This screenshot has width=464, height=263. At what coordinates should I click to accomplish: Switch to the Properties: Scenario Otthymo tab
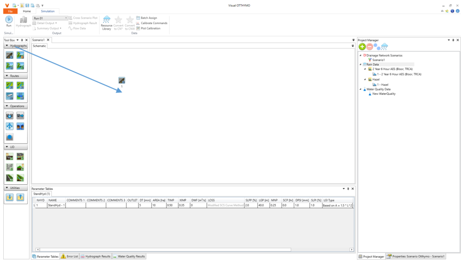tap(415, 257)
